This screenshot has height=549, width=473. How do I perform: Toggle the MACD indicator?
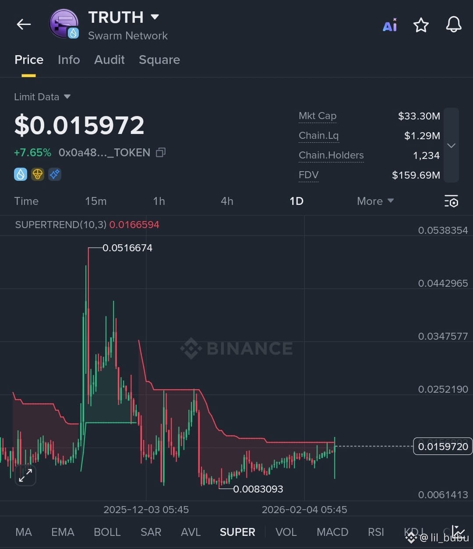[x=332, y=532]
